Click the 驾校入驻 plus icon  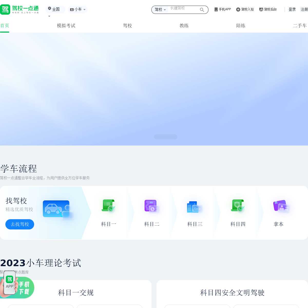click(x=238, y=9)
